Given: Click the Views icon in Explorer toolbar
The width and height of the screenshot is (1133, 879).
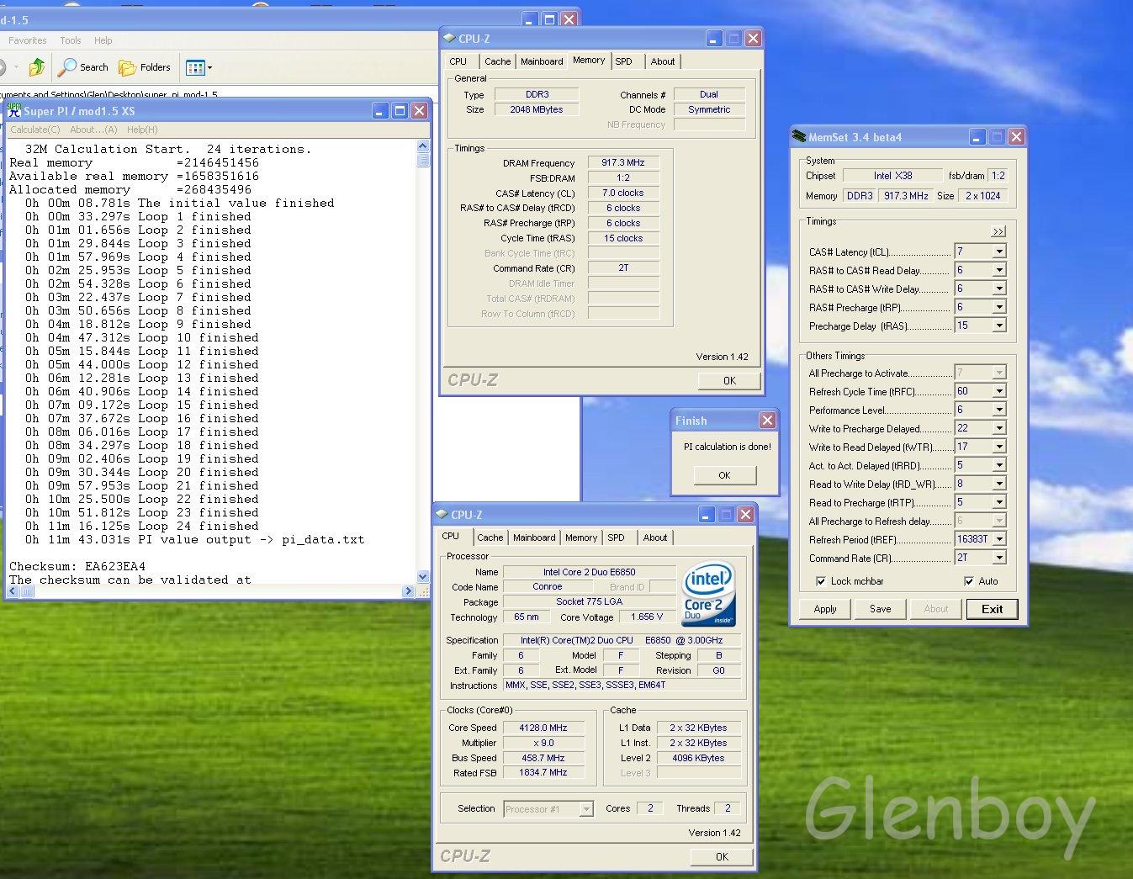Looking at the screenshot, I should click(x=195, y=67).
